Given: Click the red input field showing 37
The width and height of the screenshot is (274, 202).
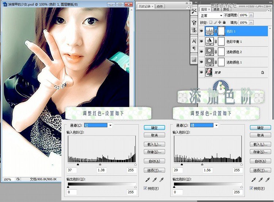Looking at the screenshot, I should click(72, 170).
